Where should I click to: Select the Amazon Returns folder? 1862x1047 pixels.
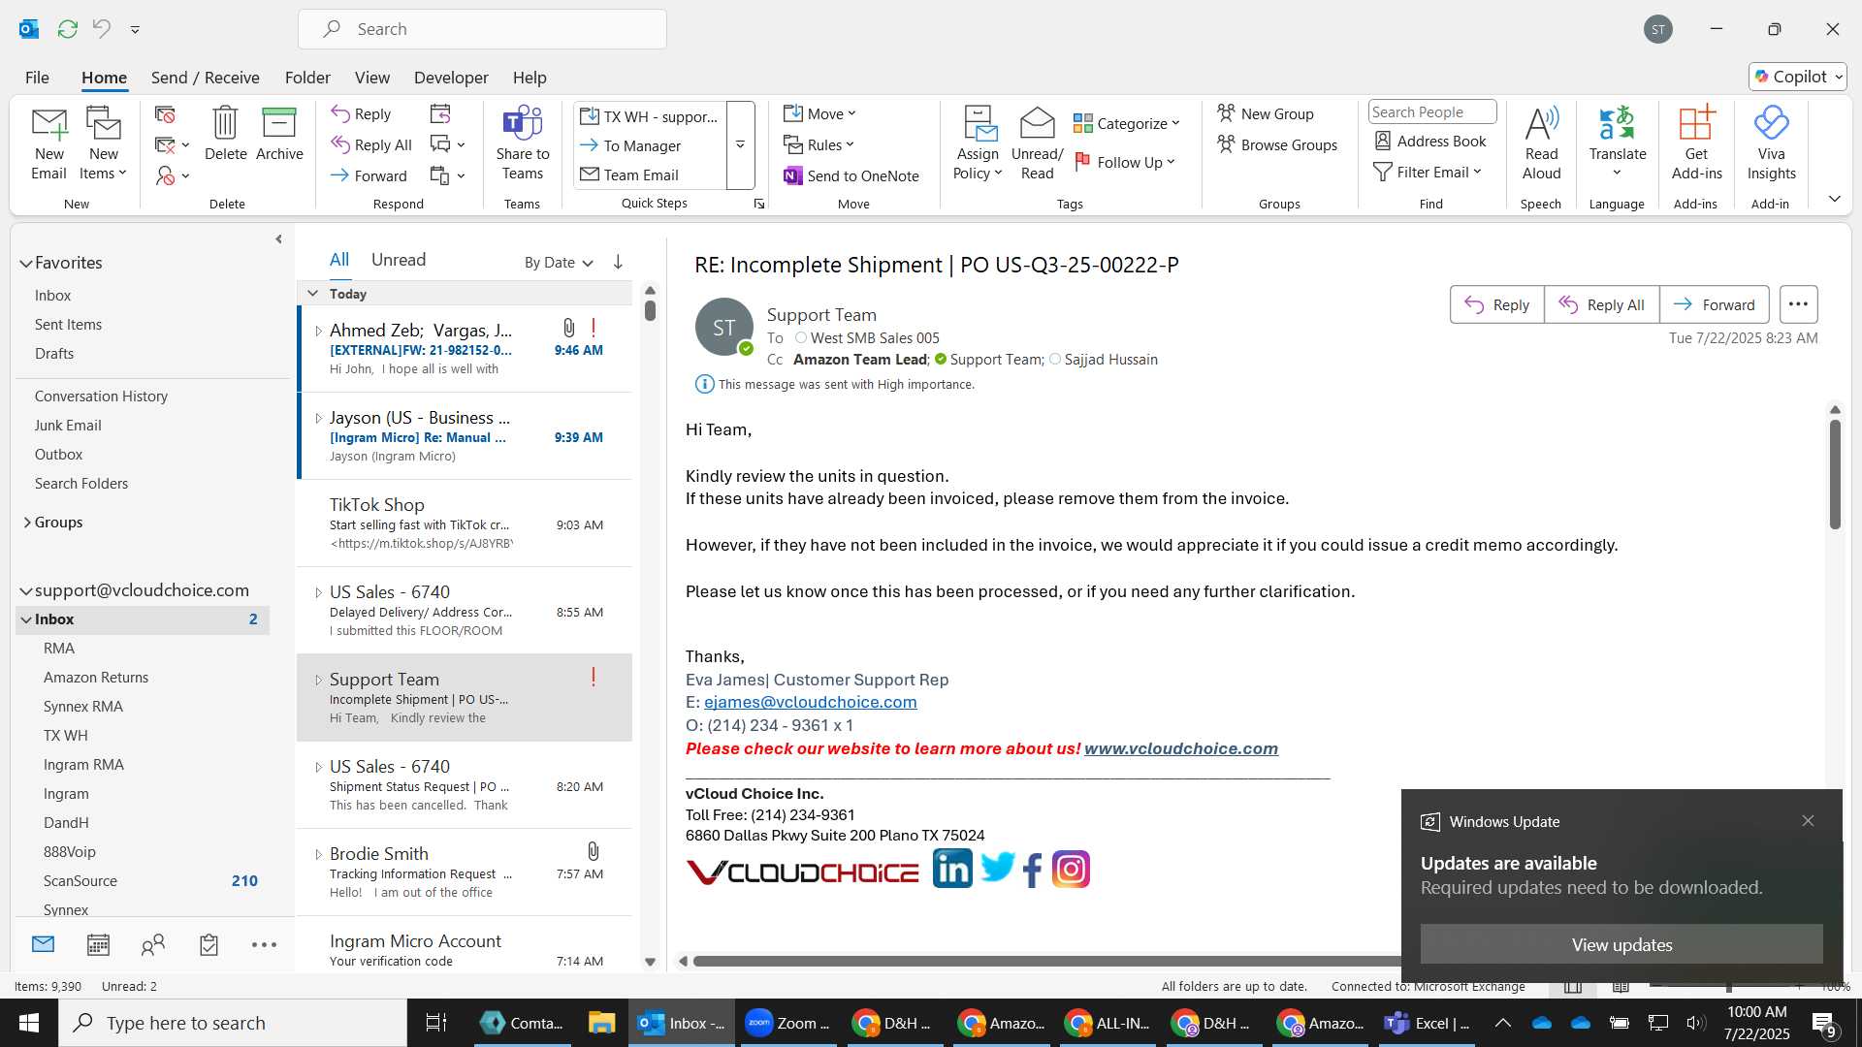[96, 678]
